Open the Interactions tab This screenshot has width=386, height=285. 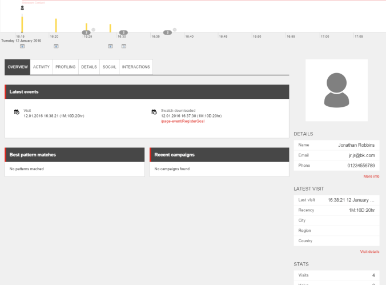136,67
